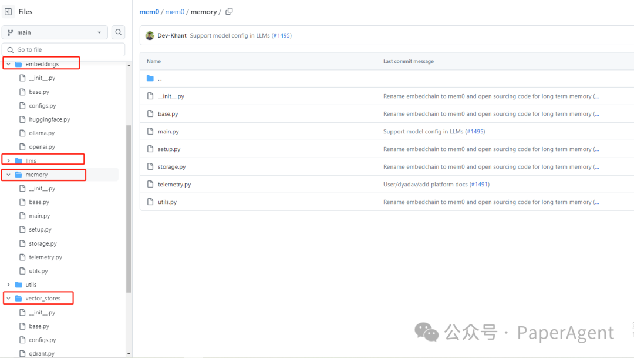This screenshot has height=358, width=634.
Task: Select the utils folder in tree
Action: [31, 285]
